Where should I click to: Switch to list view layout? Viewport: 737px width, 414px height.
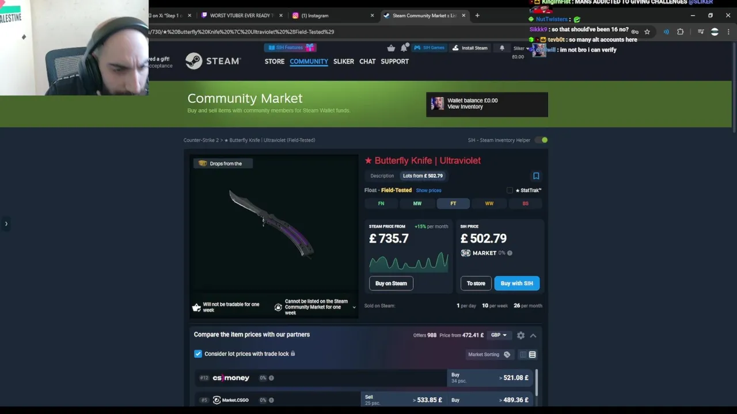click(532, 355)
